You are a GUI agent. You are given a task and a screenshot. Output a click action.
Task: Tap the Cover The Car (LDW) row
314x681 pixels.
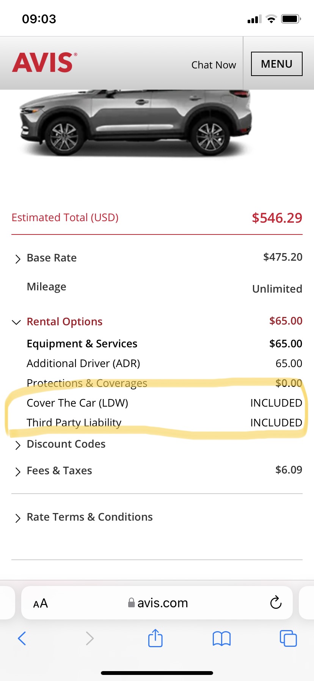[77, 403]
